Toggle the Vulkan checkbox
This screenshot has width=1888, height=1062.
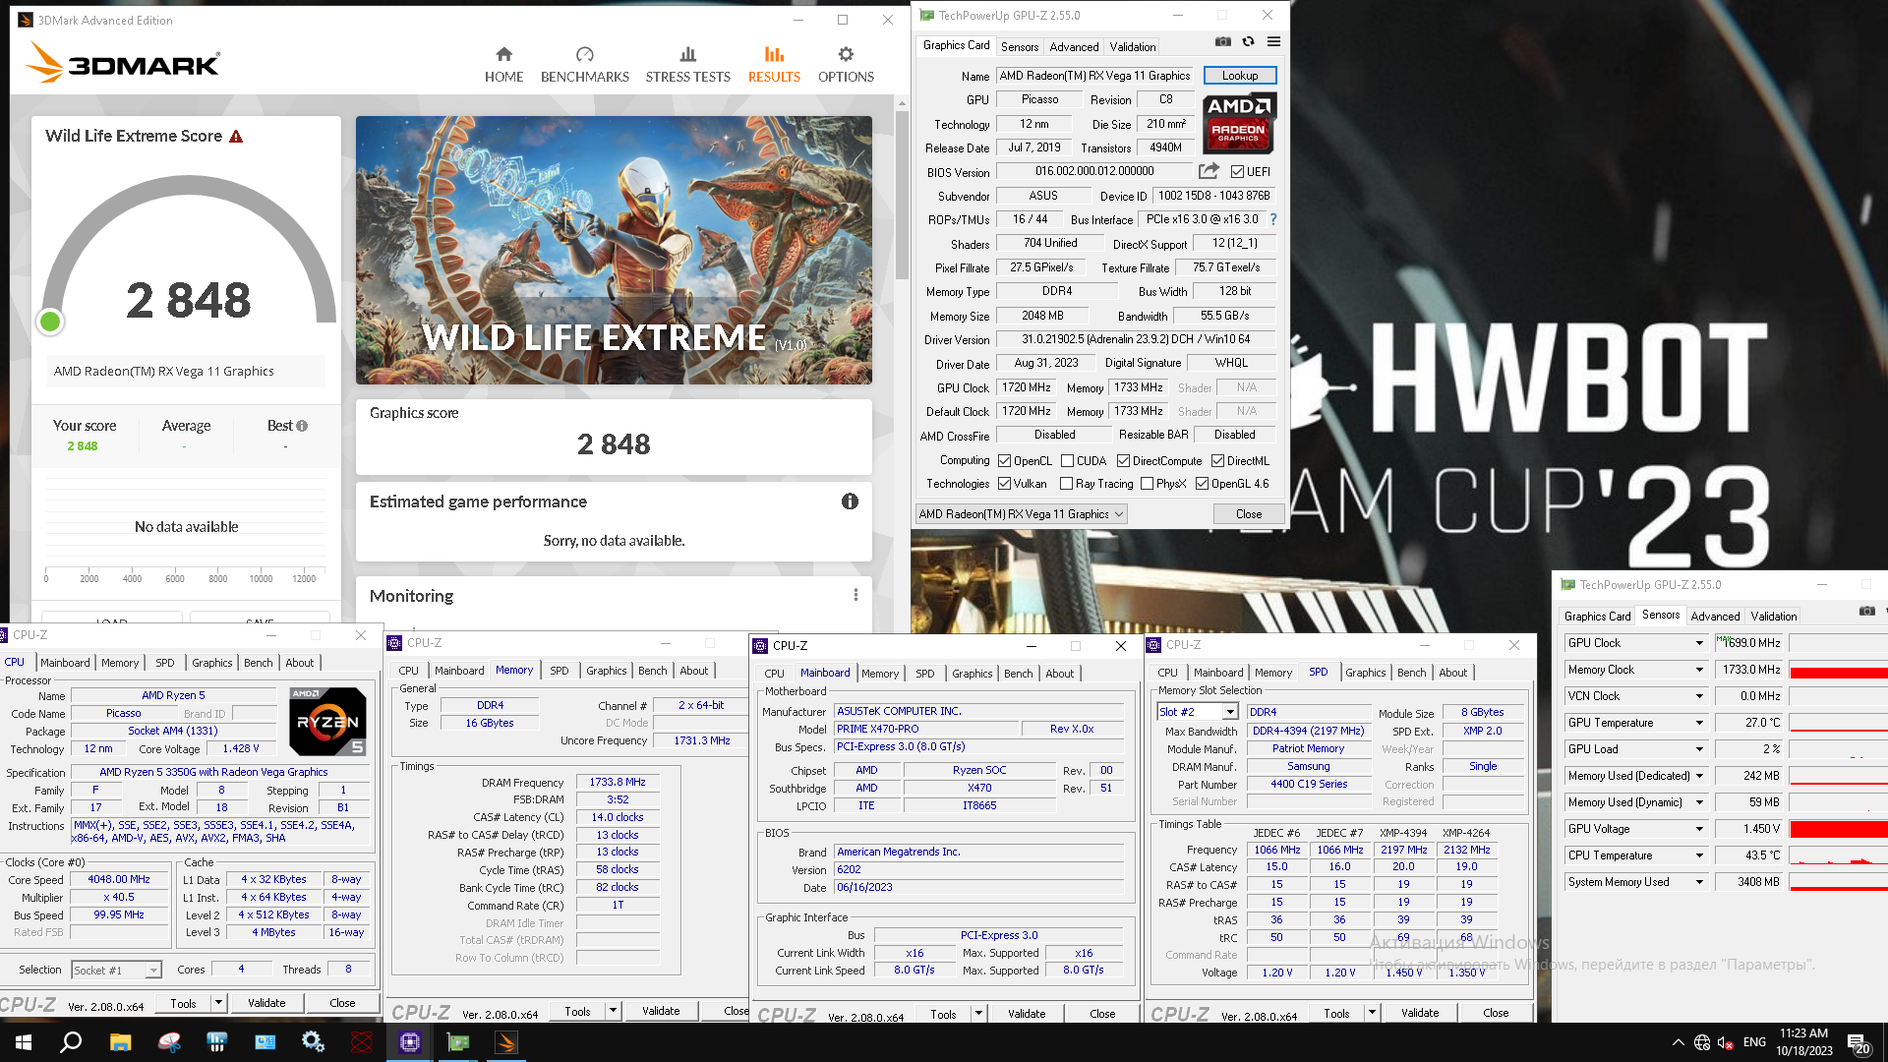(x=1005, y=484)
